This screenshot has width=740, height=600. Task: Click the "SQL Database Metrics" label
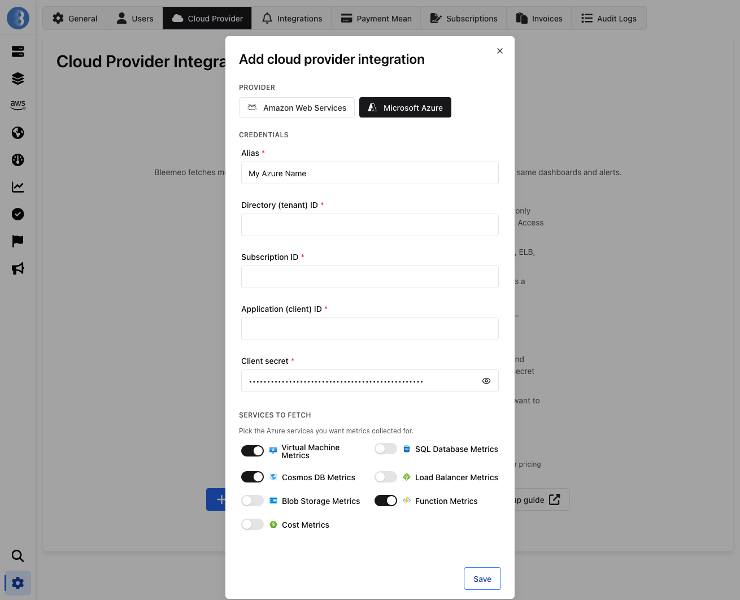456,449
